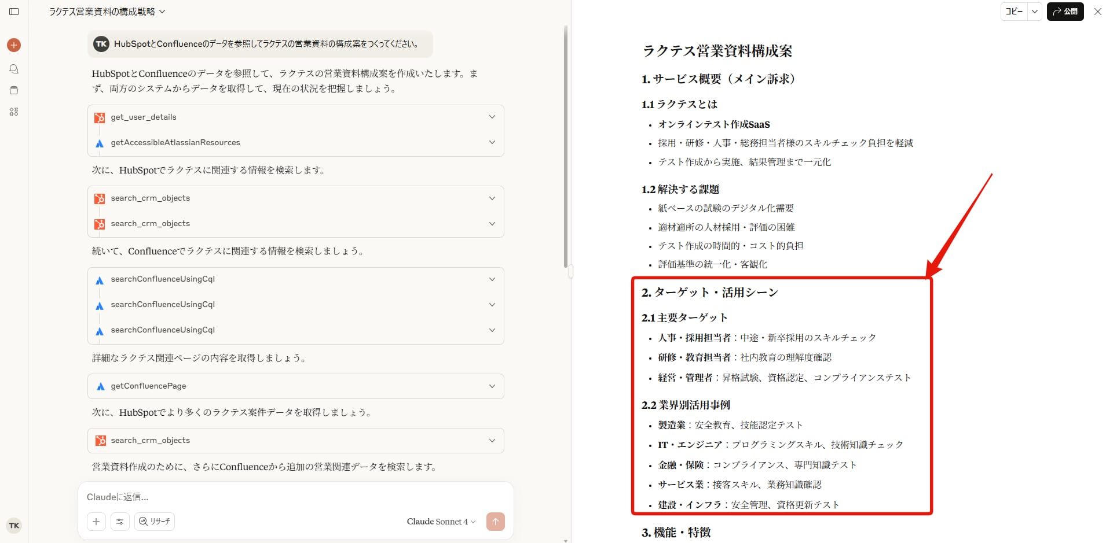Click heading ラクテス営業資料構成案
The height and width of the screenshot is (543, 1106).
717,51
